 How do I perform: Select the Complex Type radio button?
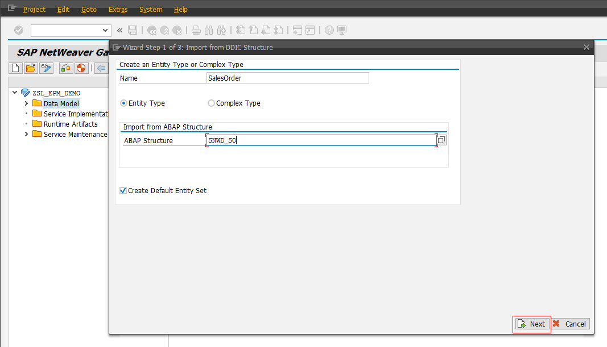210,103
